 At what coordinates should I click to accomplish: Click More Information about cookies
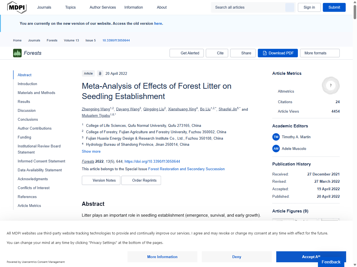pyautogui.click(x=162, y=257)
